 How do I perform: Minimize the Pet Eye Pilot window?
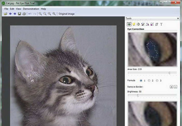pyautogui.click(x=163, y=2)
